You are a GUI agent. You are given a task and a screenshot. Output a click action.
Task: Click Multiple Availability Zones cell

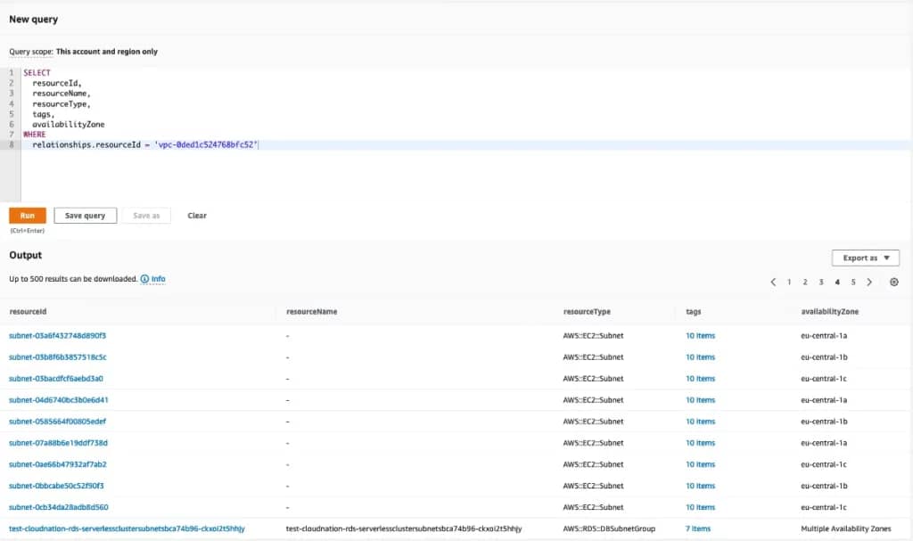(x=845, y=529)
